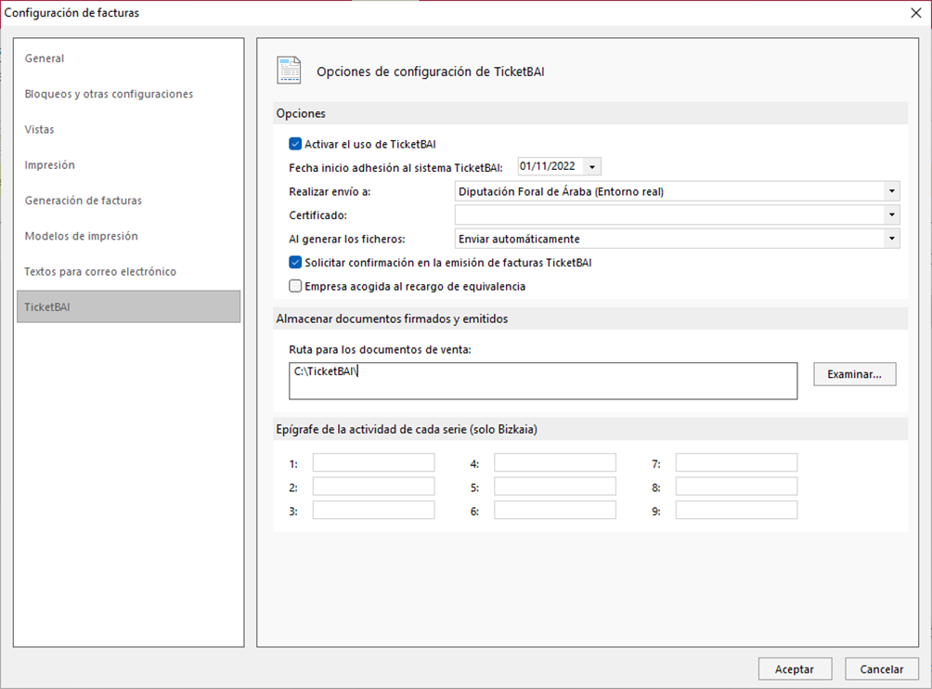
Task: Click the Ruta para los documentos text box
Action: click(543, 381)
